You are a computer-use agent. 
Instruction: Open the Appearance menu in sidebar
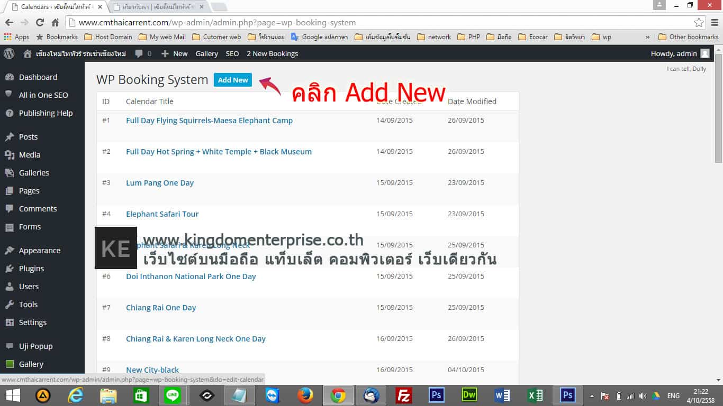click(x=39, y=251)
